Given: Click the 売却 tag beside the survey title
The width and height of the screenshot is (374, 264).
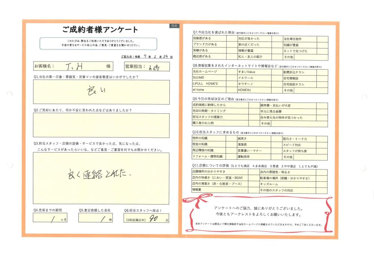Looking at the screenshot, I should click(174, 26).
